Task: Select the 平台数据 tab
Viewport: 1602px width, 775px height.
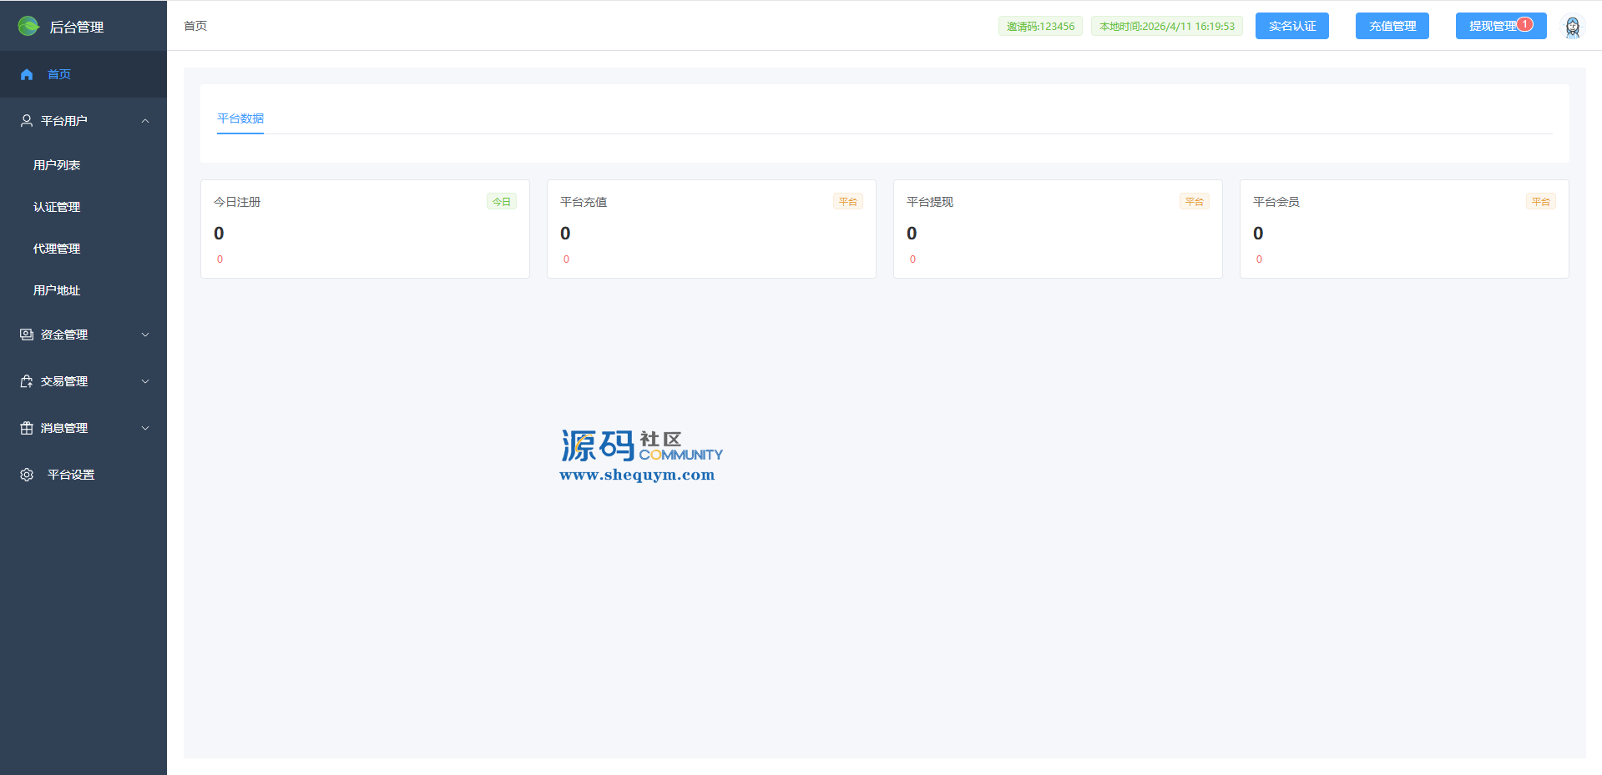Action: tap(240, 118)
